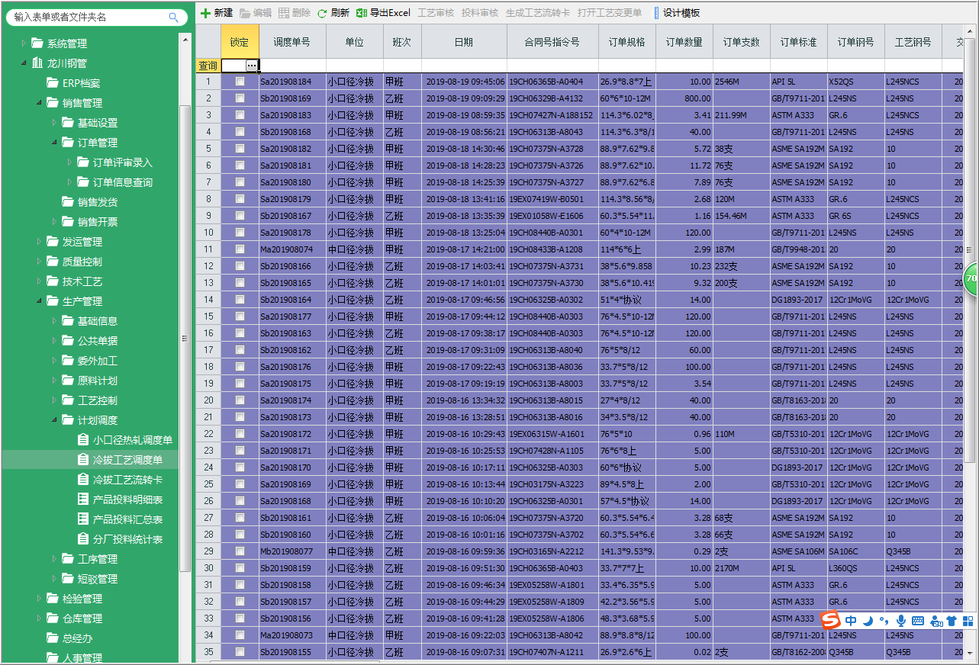Image resolution: width=979 pixels, height=665 pixels.
Task: Click the 生成工艺流转卡 button
Action: [538, 13]
